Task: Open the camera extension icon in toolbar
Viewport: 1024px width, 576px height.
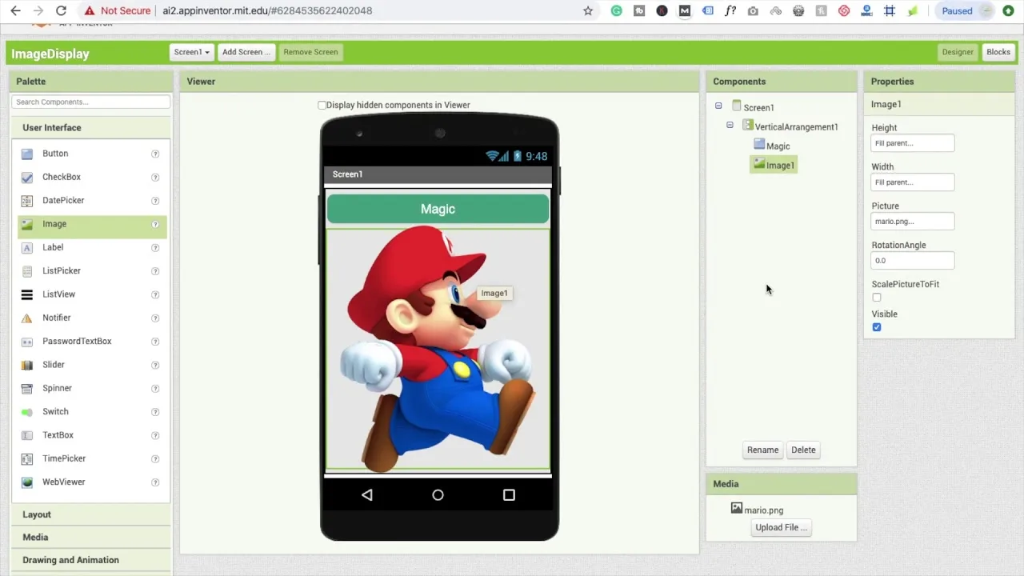Action: tap(753, 11)
